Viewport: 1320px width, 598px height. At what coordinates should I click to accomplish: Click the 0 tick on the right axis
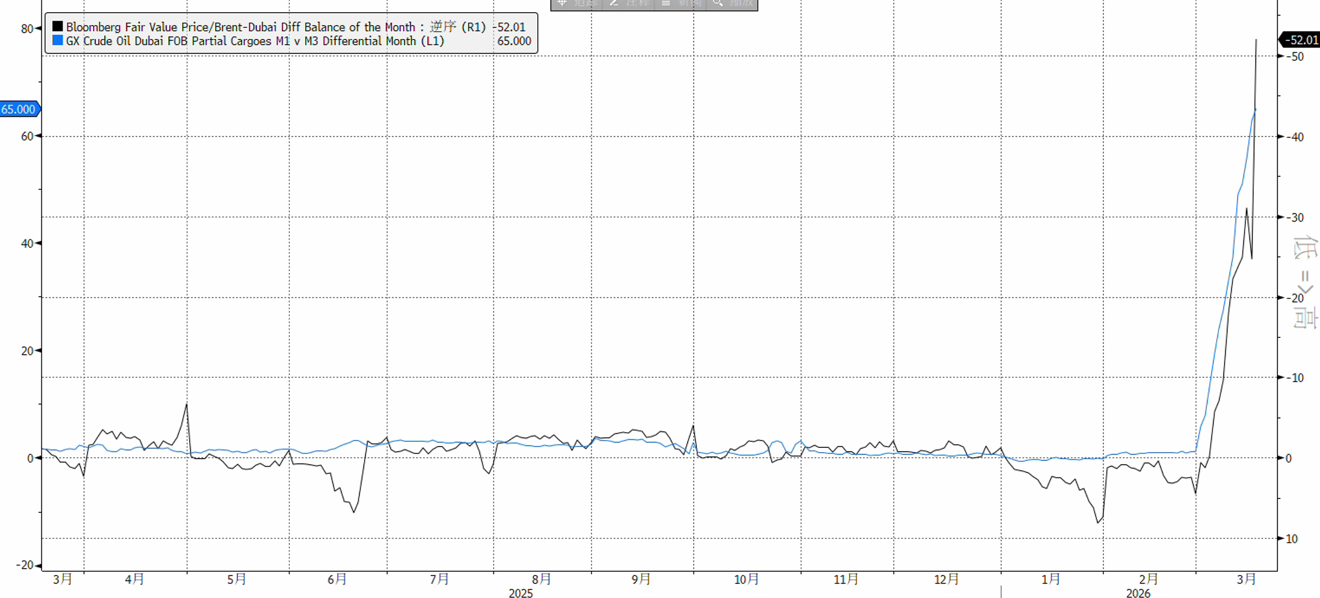coord(1288,458)
